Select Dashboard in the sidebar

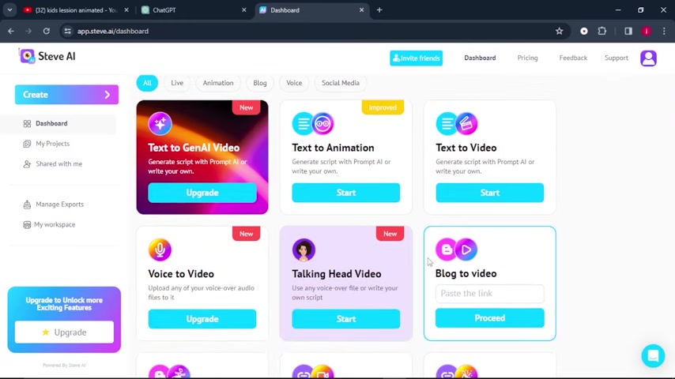58,123
